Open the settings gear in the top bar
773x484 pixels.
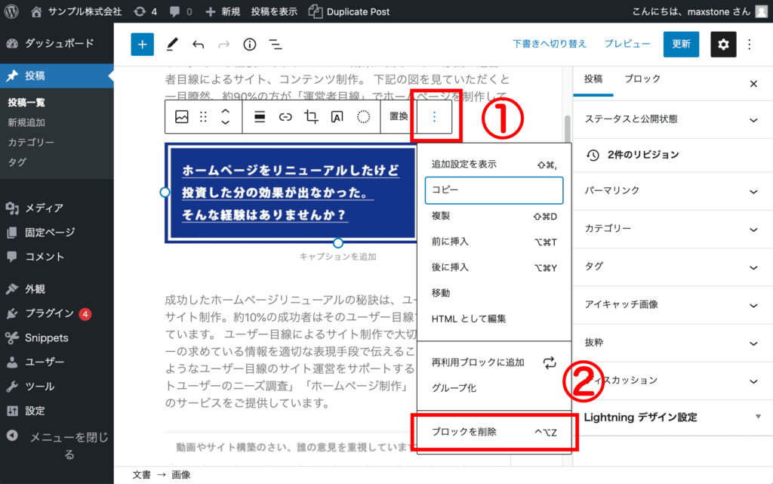tap(723, 44)
